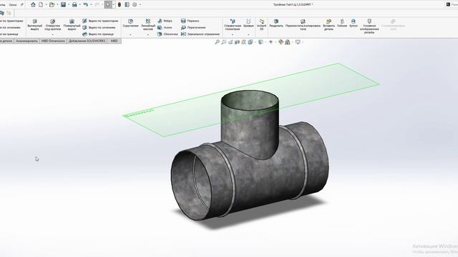The width and height of the screenshot is (458, 257).
Task: Choose Вытянутый вырез (Extruded Cut) tool
Action: pyautogui.click(x=35, y=25)
